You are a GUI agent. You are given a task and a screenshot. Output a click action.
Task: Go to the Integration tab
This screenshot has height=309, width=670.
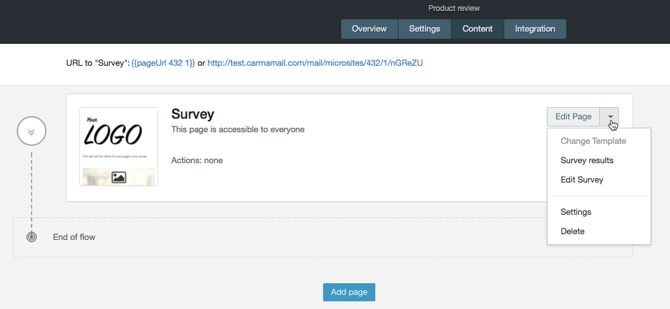(x=535, y=29)
